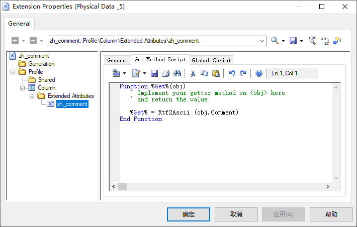Click the editor menu icon in script toolbar
The image size is (357, 227).
116,73
